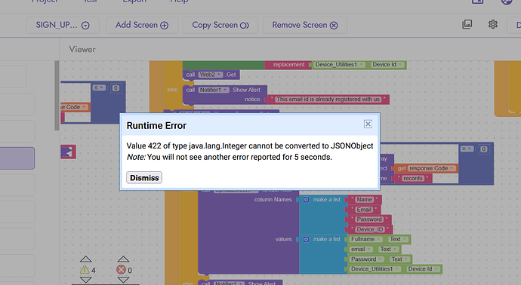The height and width of the screenshot is (285, 521).
Task: Go to previous warning with up arrow
Action: (x=86, y=259)
